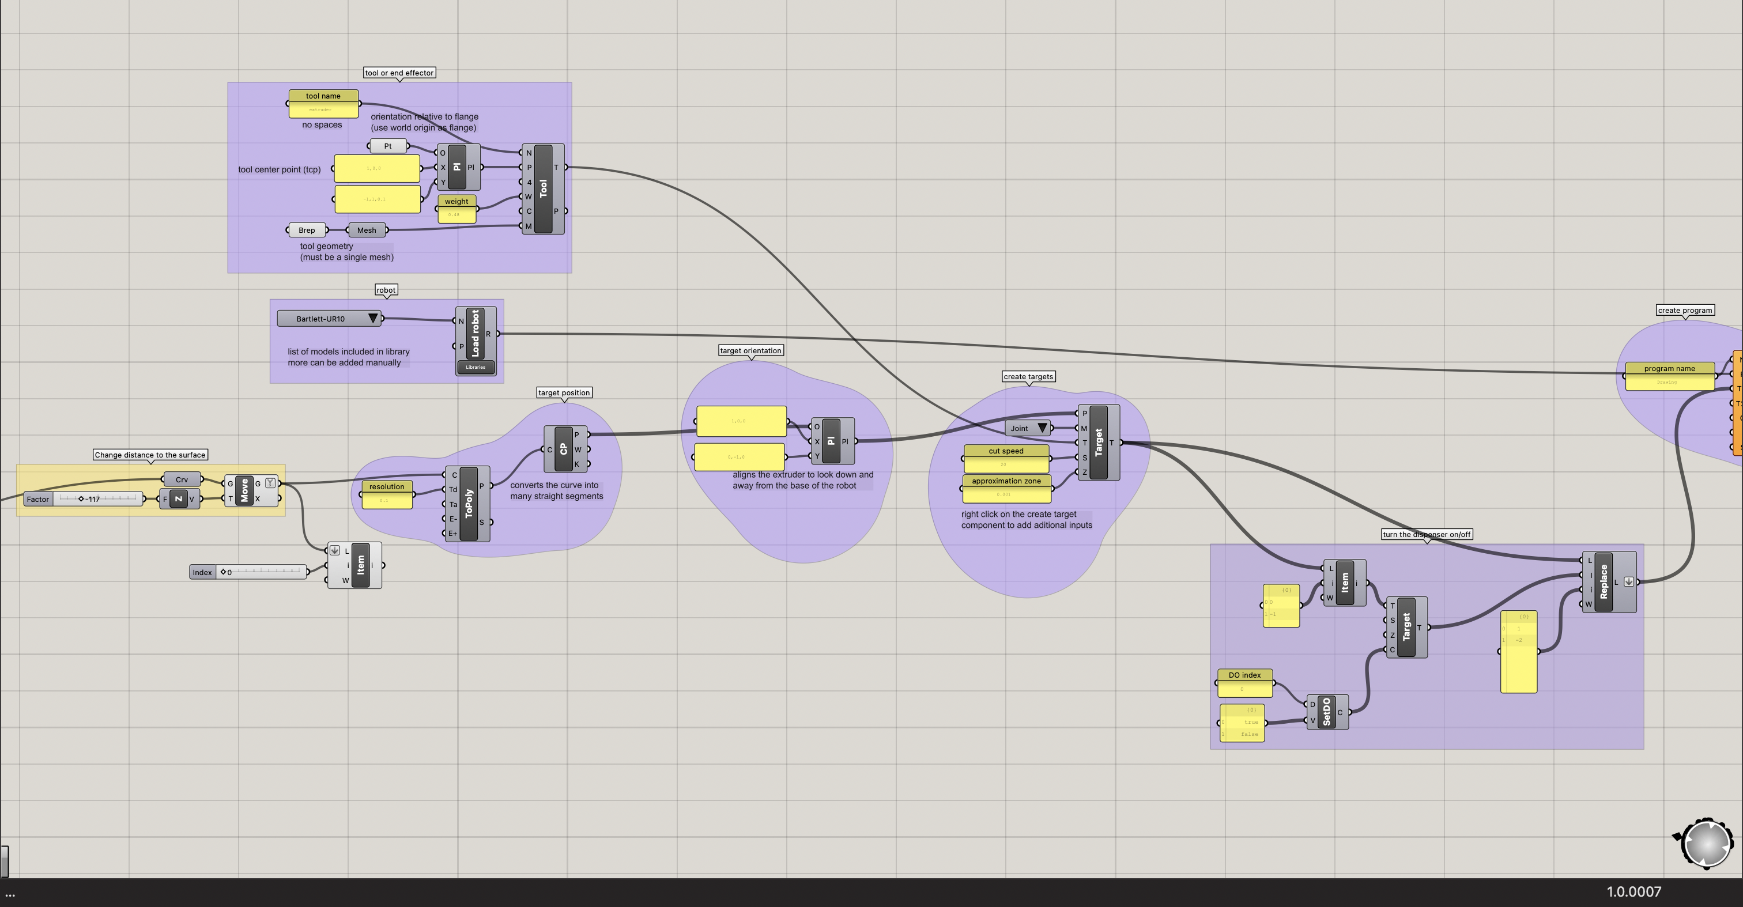
Task: Click the program name panel labeled Drawing
Action: click(x=1669, y=382)
